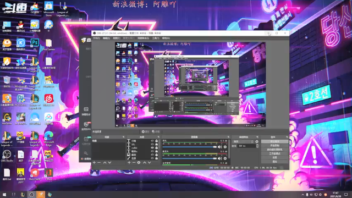Toggle lock on the image source row
Viewport: 352px width, 198px height.
click(156, 155)
